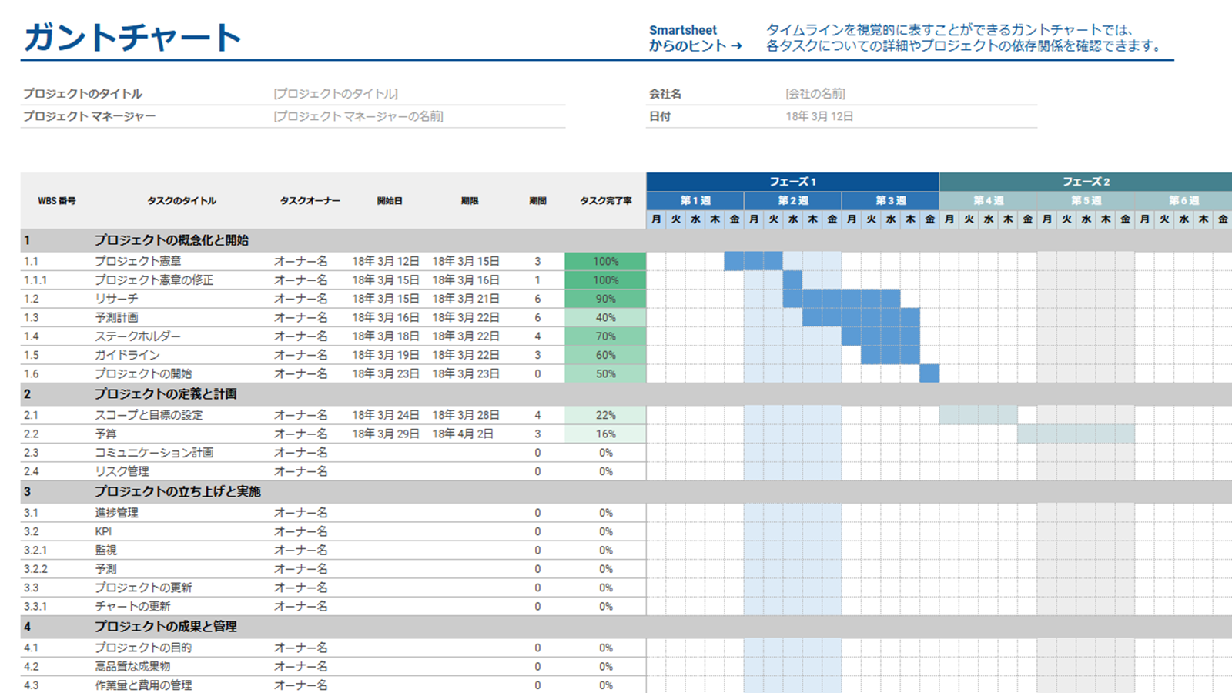Click the project manager name placeholder field
The width and height of the screenshot is (1232, 693).
pos(358,116)
